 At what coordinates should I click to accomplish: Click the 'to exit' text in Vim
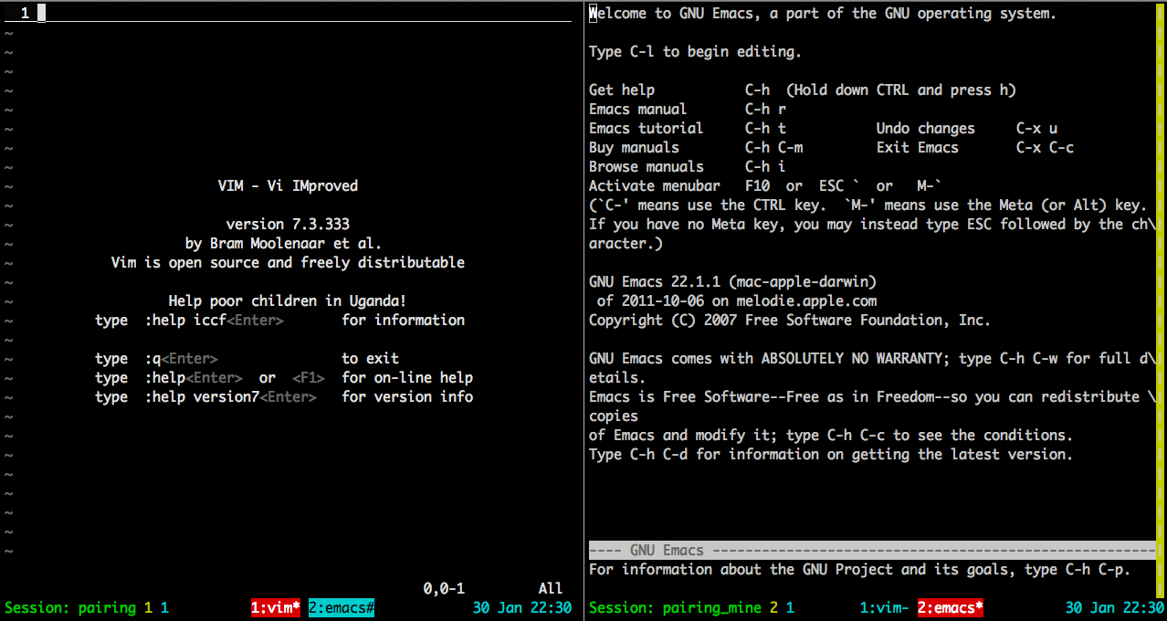tap(370, 358)
